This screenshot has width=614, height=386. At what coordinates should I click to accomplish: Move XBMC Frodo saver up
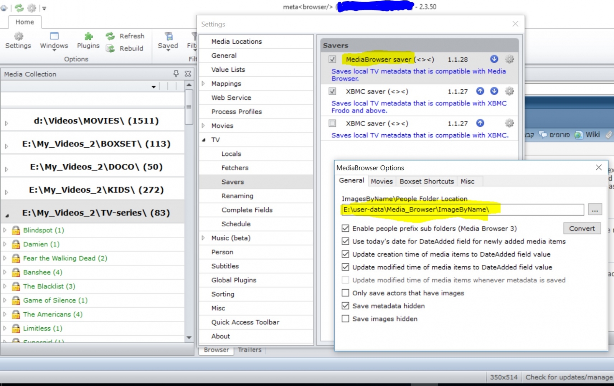[x=480, y=91]
